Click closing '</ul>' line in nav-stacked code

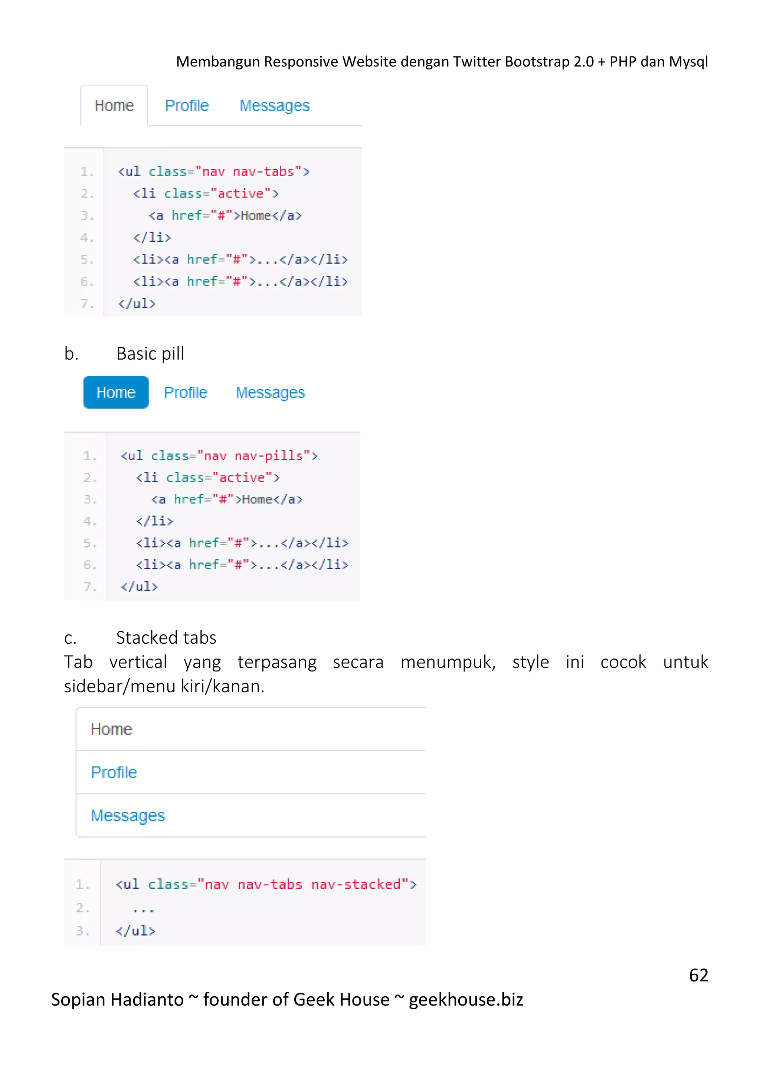pos(135,931)
